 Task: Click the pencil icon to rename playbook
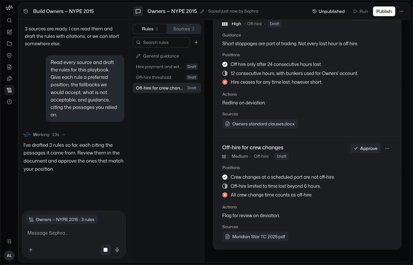pos(202,11)
